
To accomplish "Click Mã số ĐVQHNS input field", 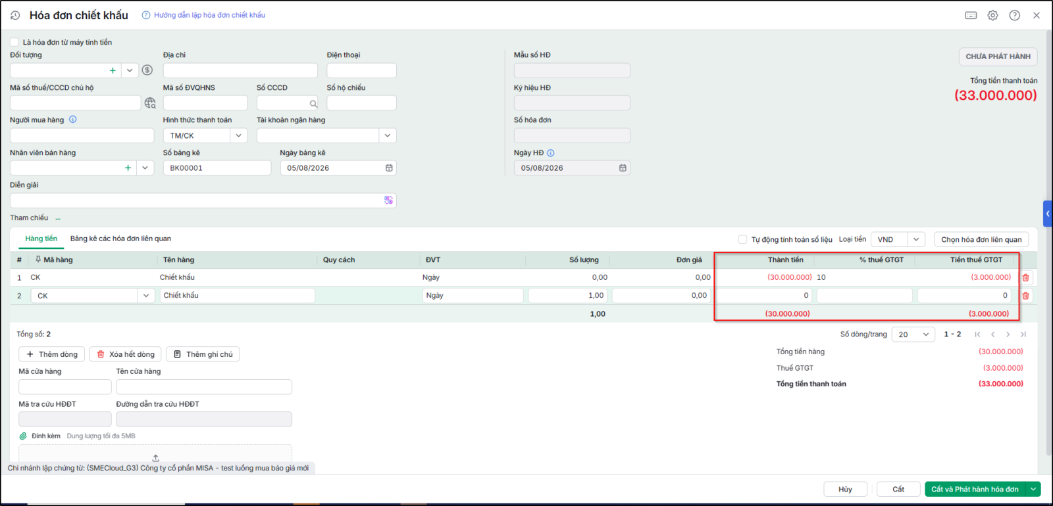I will (x=205, y=103).
